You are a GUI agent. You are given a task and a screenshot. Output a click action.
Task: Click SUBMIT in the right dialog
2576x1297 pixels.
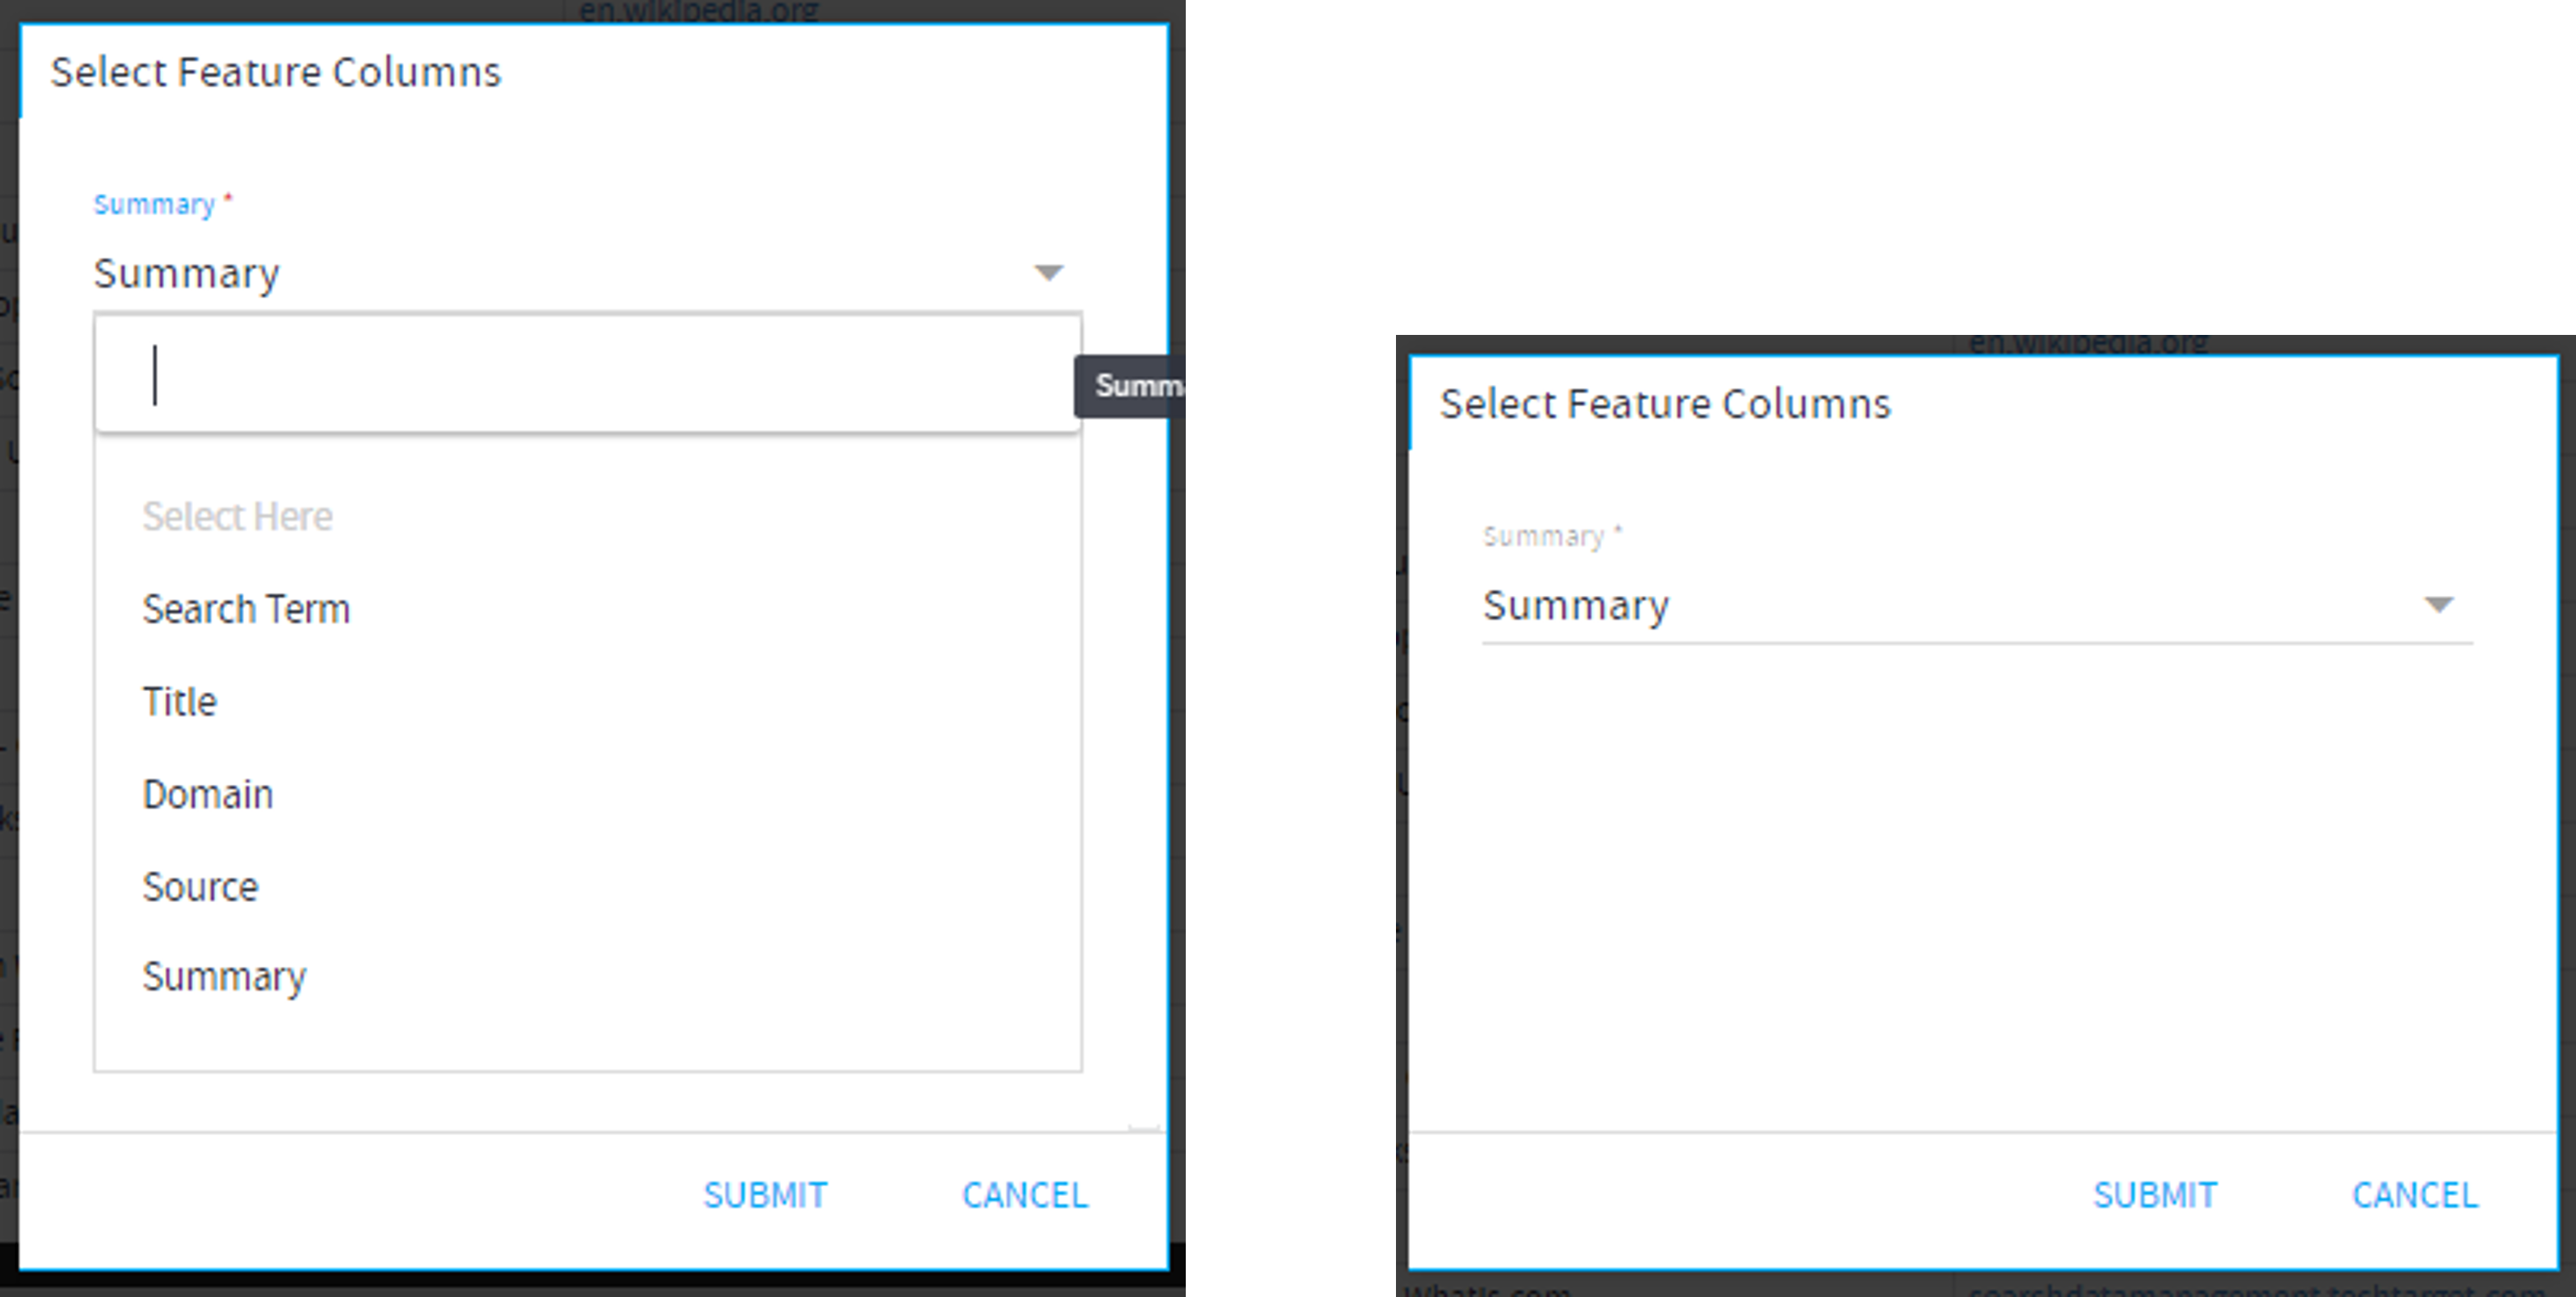tap(2155, 1195)
